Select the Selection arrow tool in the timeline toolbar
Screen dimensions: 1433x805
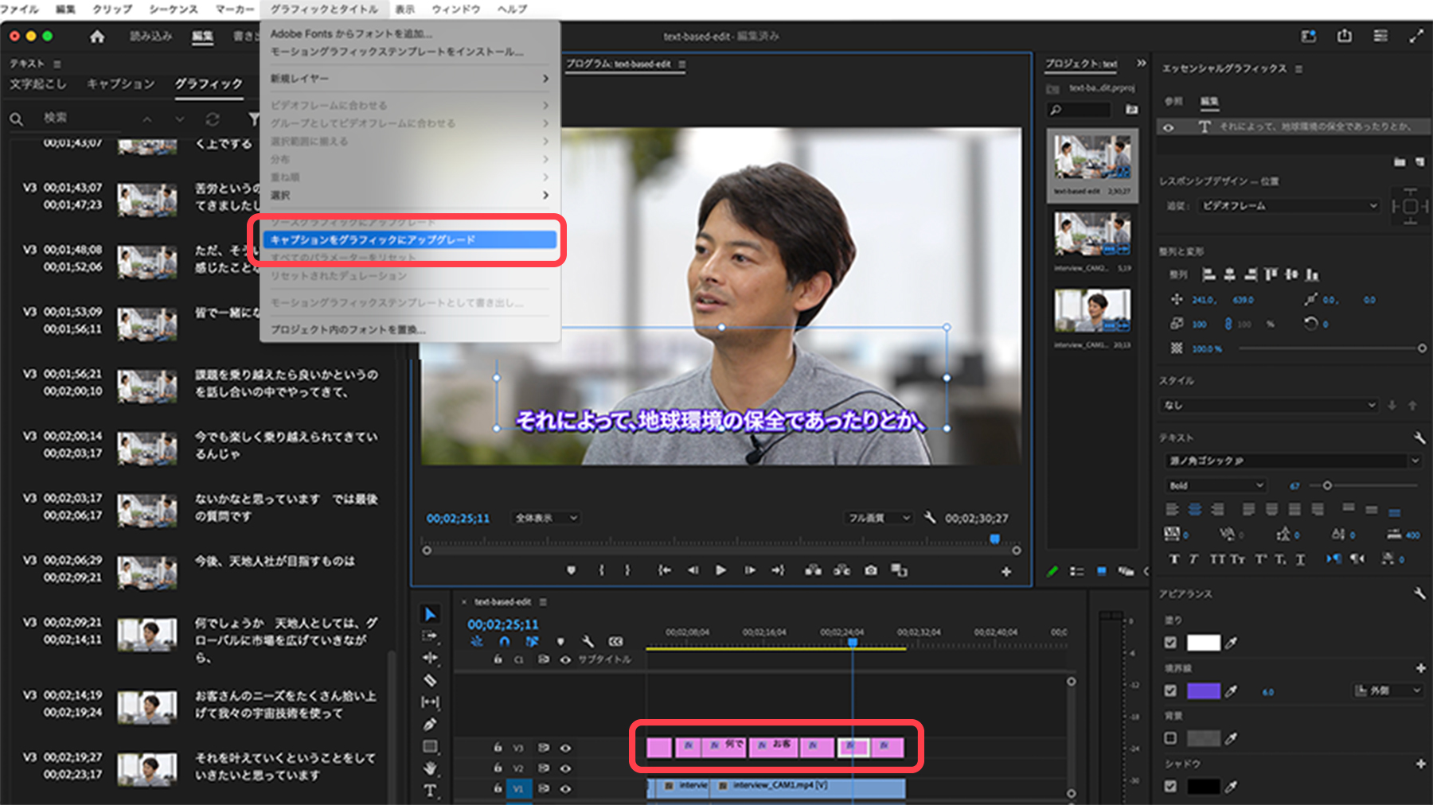coord(430,614)
